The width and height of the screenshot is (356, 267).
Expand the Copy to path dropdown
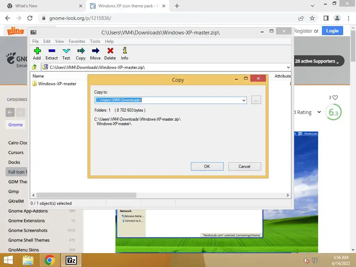coord(244,100)
